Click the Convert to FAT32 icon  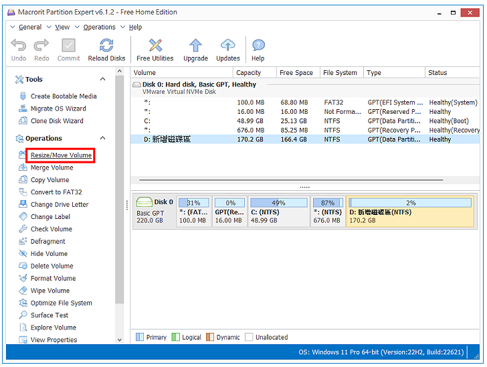(23, 192)
